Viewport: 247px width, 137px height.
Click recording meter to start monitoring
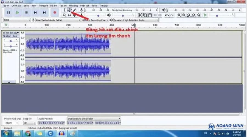click(122, 10)
